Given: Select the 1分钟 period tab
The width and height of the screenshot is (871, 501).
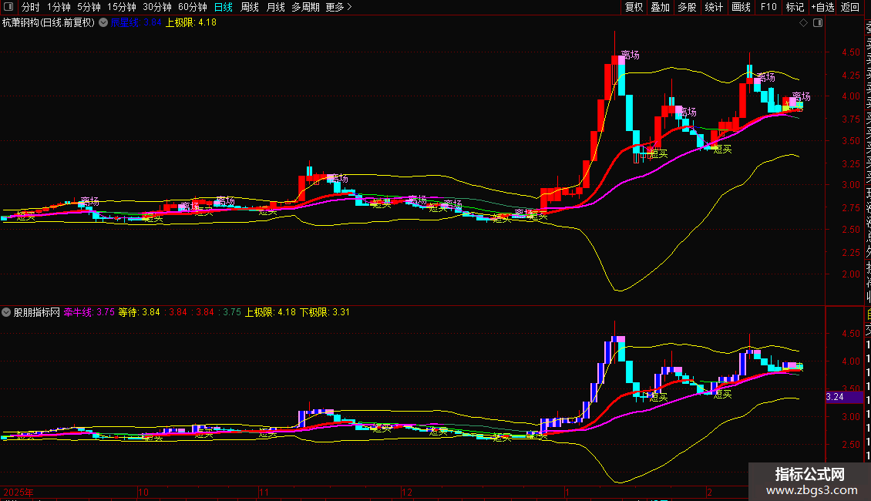Looking at the screenshot, I should point(59,7).
